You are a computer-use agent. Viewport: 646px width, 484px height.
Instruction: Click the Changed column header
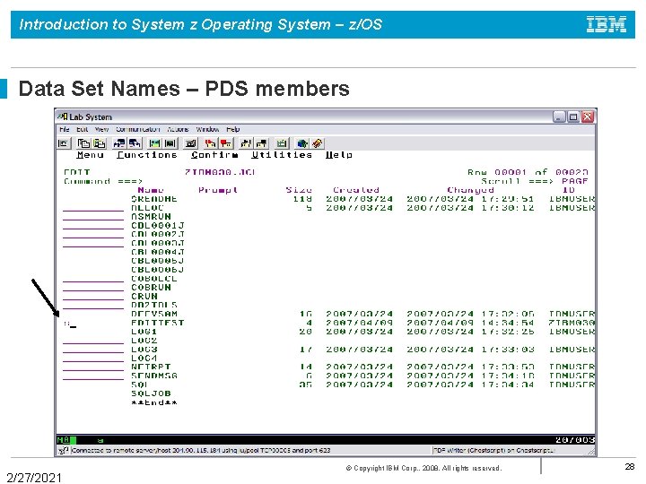[x=470, y=190]
